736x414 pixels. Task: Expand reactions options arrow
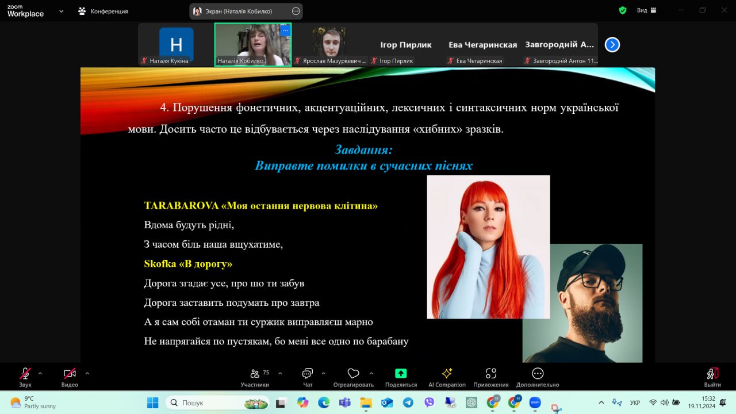coord(371,373)
